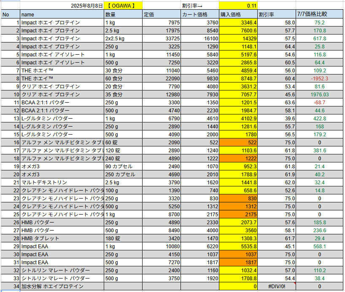Select purchase price 3560 in row 27
The height and width of the screenshot is (292, 345).
238,230
